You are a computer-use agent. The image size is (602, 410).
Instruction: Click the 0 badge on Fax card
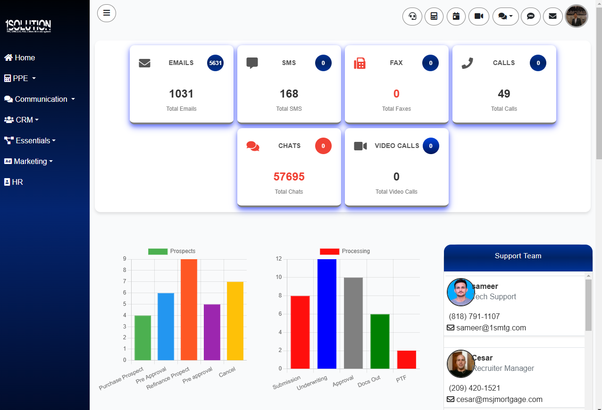(431, 63)
